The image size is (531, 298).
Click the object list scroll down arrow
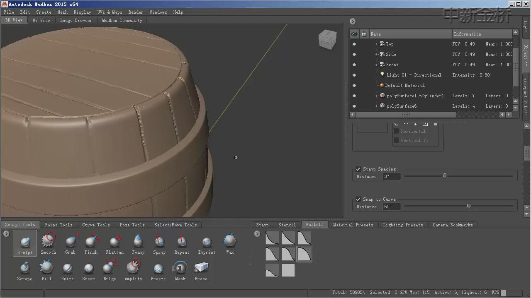[516, 108]
